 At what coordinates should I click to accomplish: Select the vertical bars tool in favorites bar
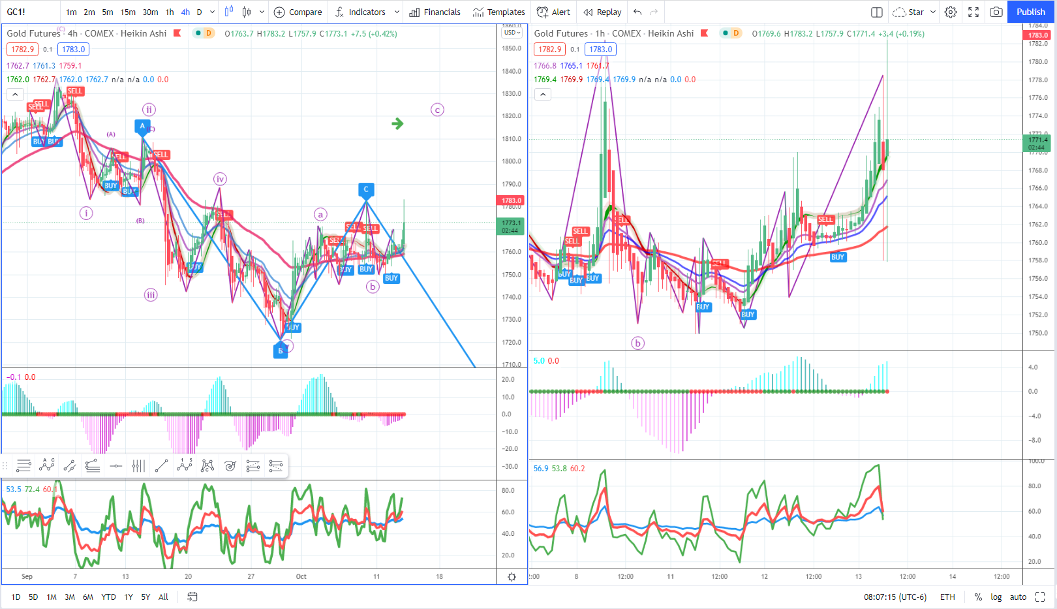click(138, 465)
